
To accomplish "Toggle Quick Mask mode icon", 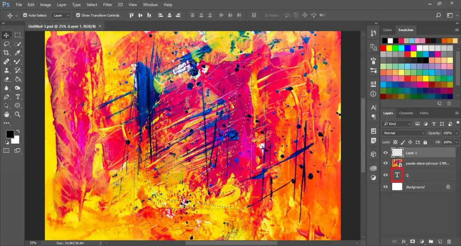I will click(x=6, y=150).
